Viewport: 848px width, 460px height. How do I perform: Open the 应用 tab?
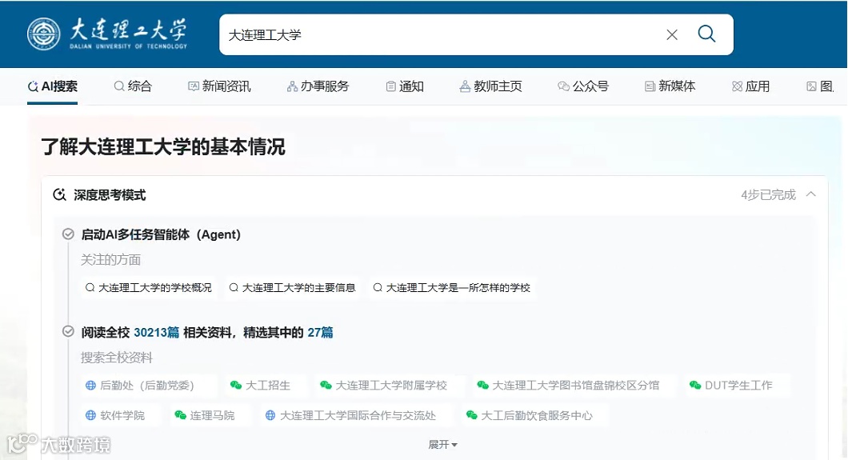750,86
